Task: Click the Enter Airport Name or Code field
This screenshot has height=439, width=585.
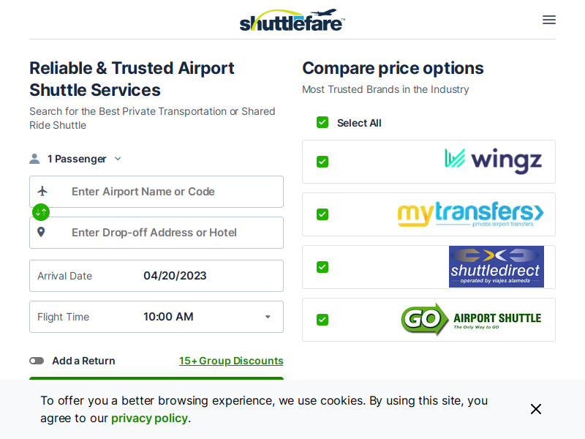Action: (156, 192)
